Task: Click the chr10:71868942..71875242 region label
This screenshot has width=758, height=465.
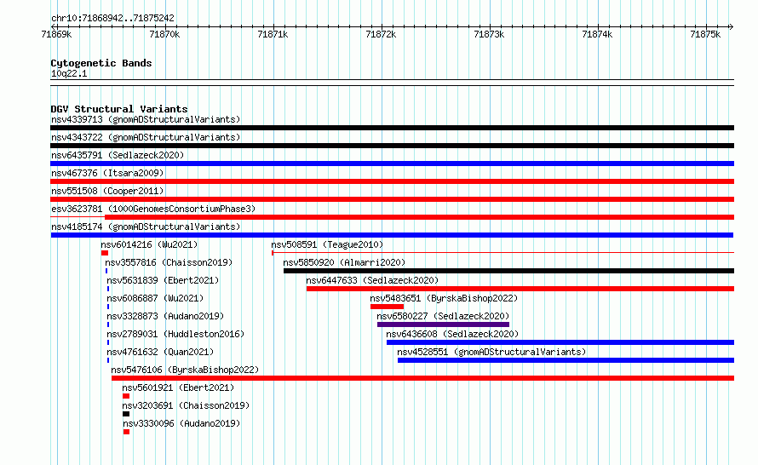Action: tap(112, 19)
